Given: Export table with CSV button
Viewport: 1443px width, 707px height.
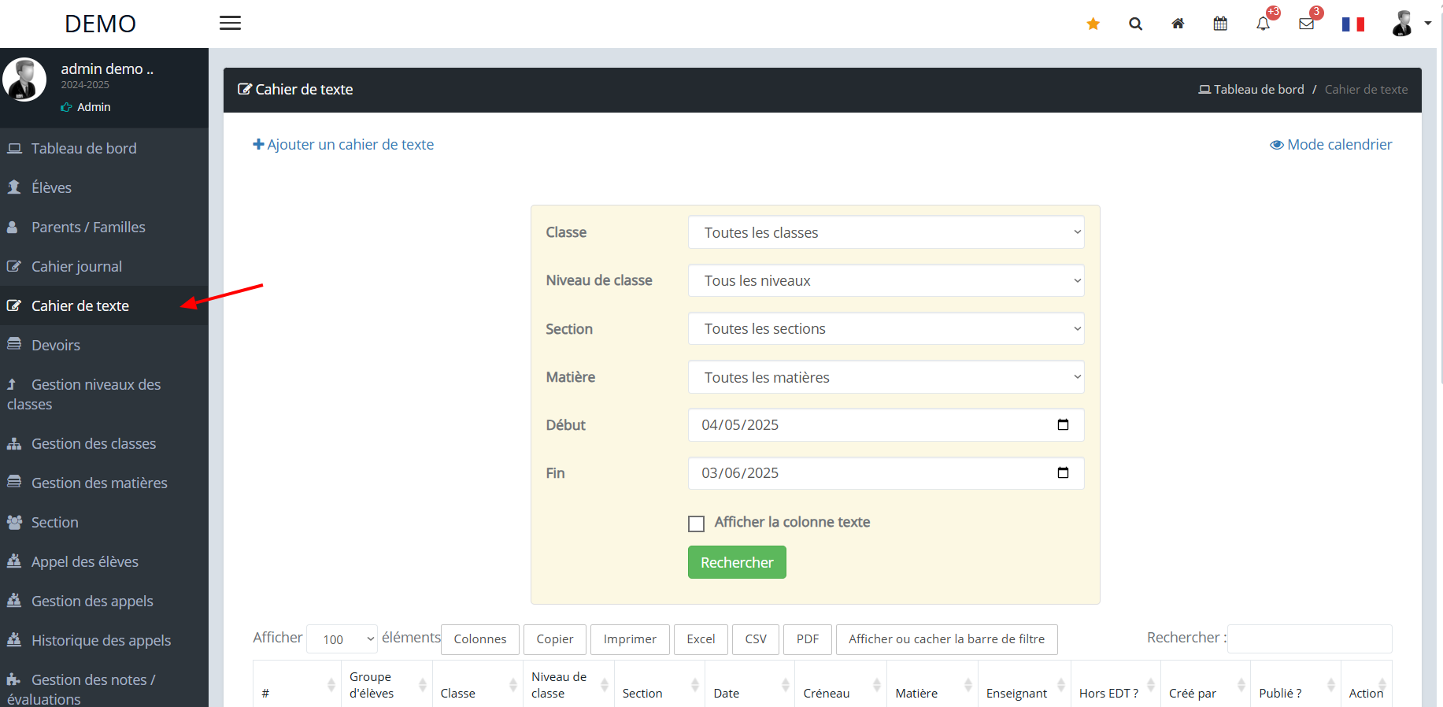Looking at the screenshot, I should 756,639.
